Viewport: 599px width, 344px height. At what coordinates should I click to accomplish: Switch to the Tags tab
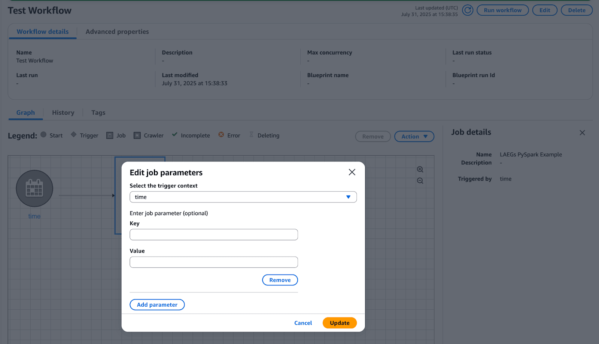pos(98,113)
